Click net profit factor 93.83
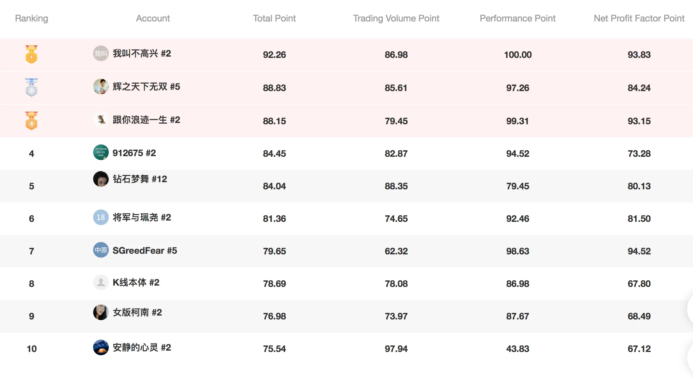Screen dimensions: 693x378 [x=639, y=55]
